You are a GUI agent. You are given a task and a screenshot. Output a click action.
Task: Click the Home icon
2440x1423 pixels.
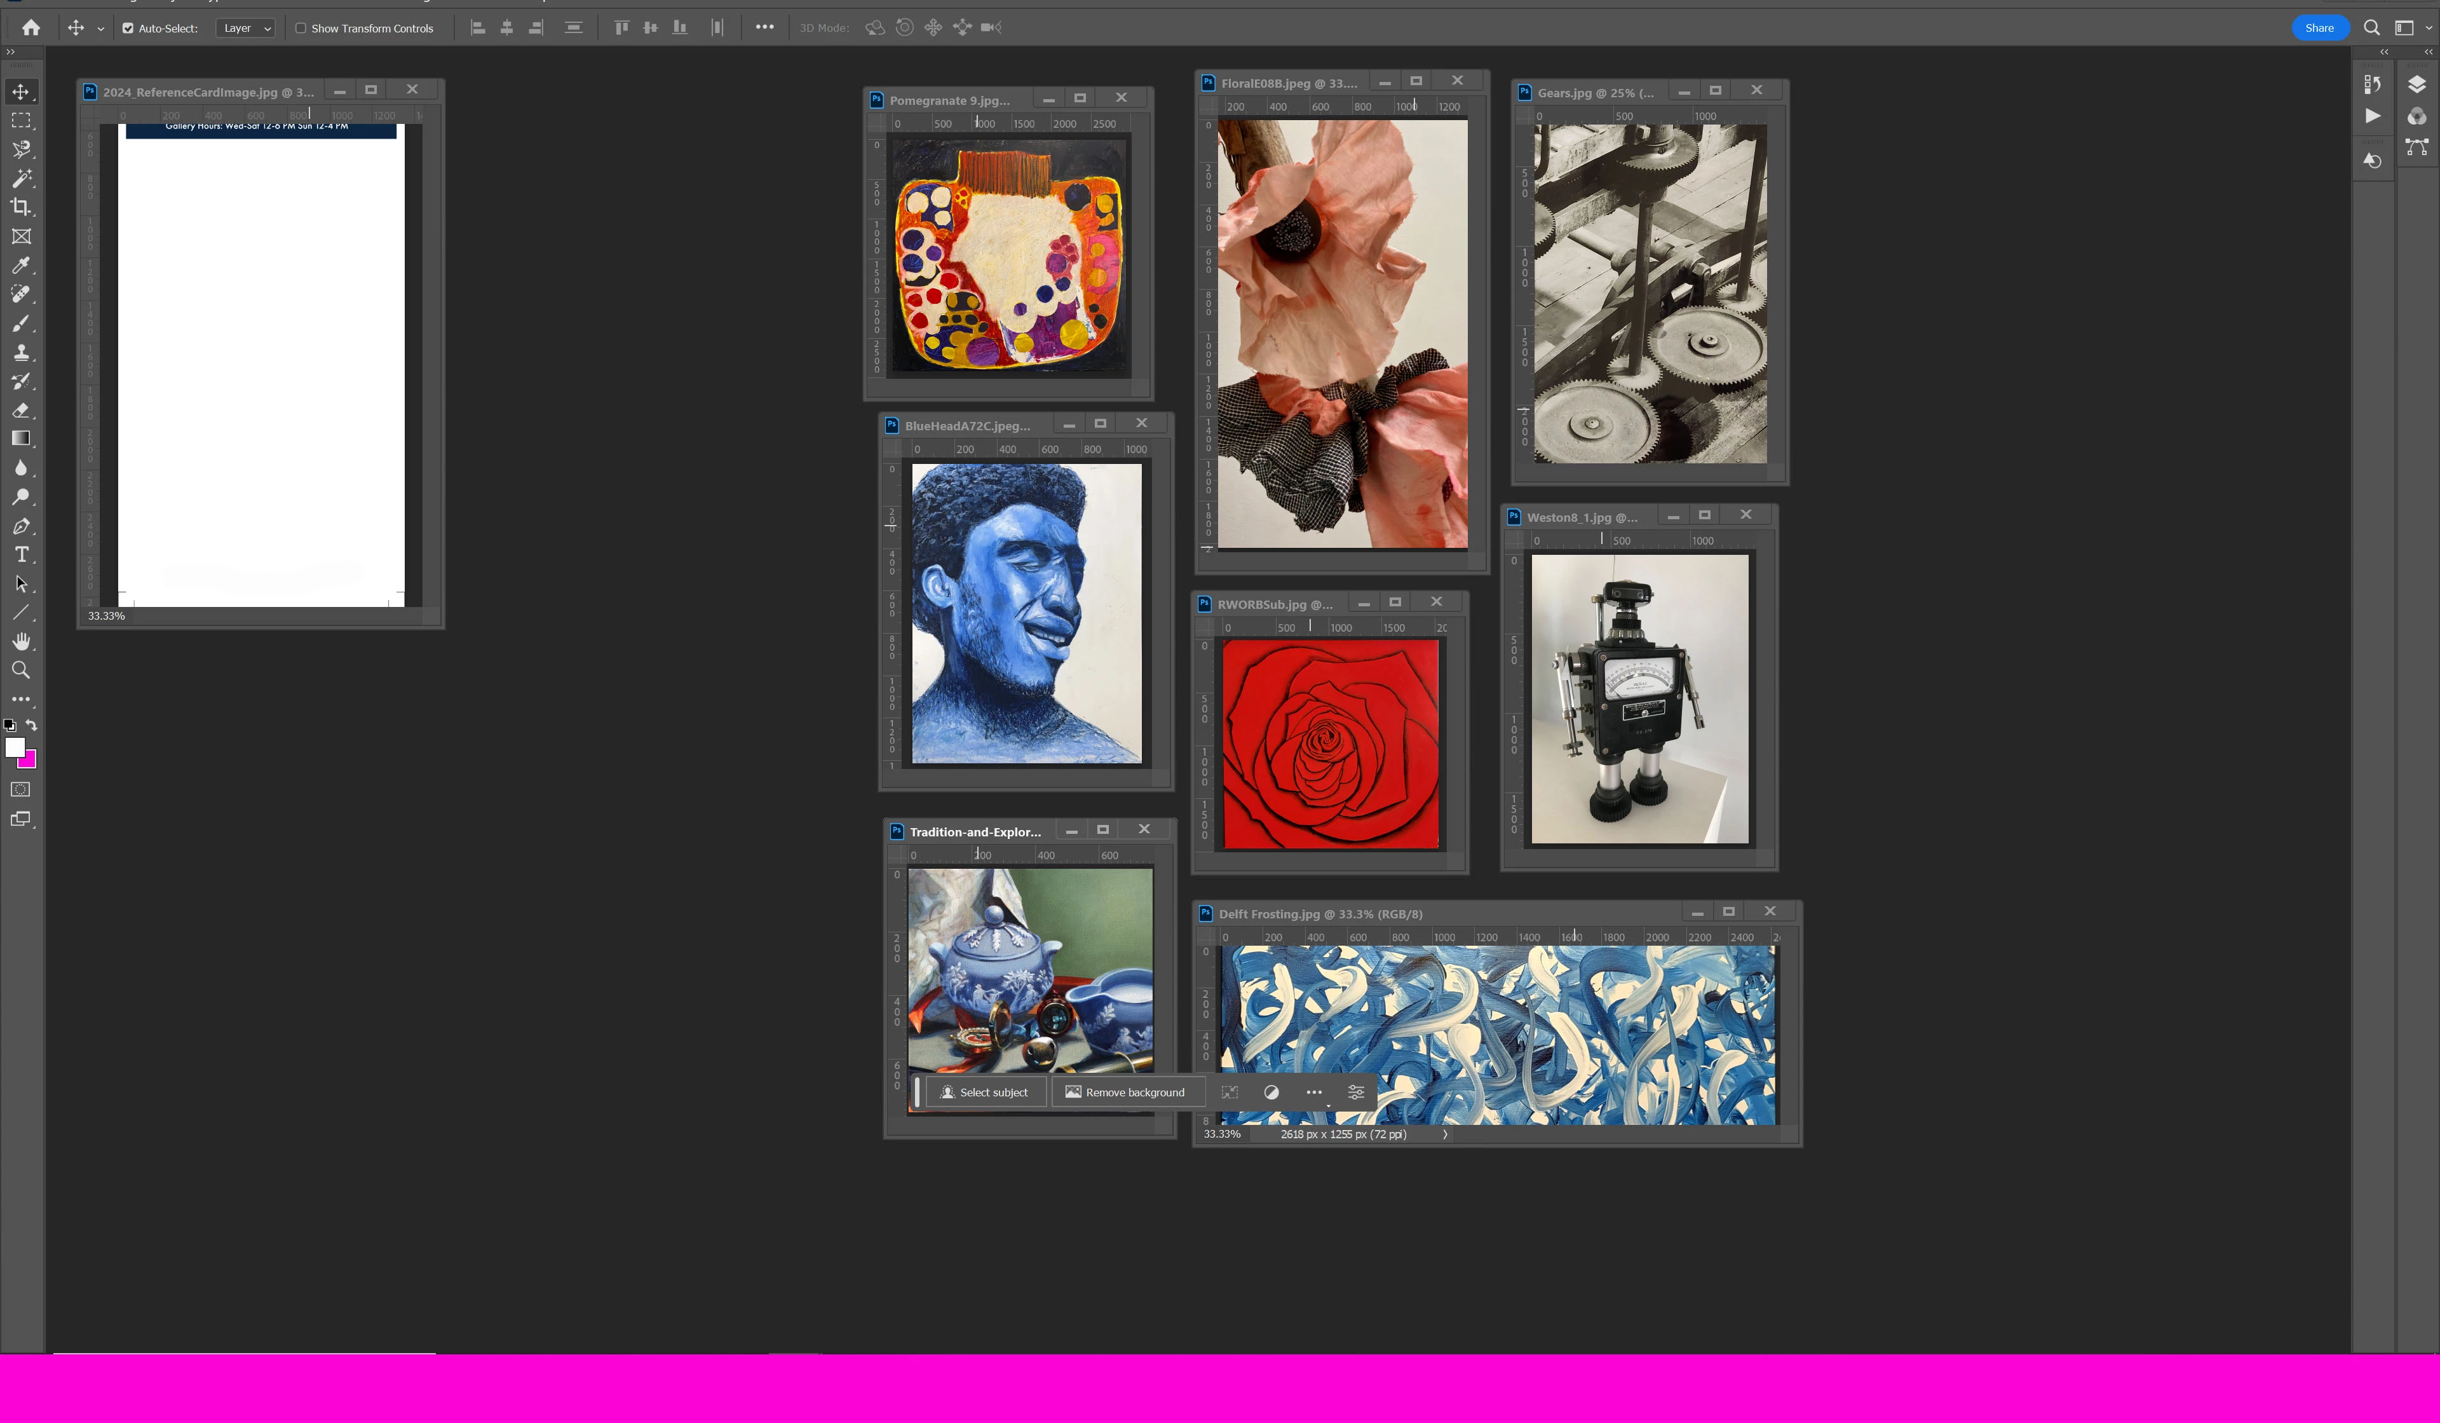[x=31, y=28]
